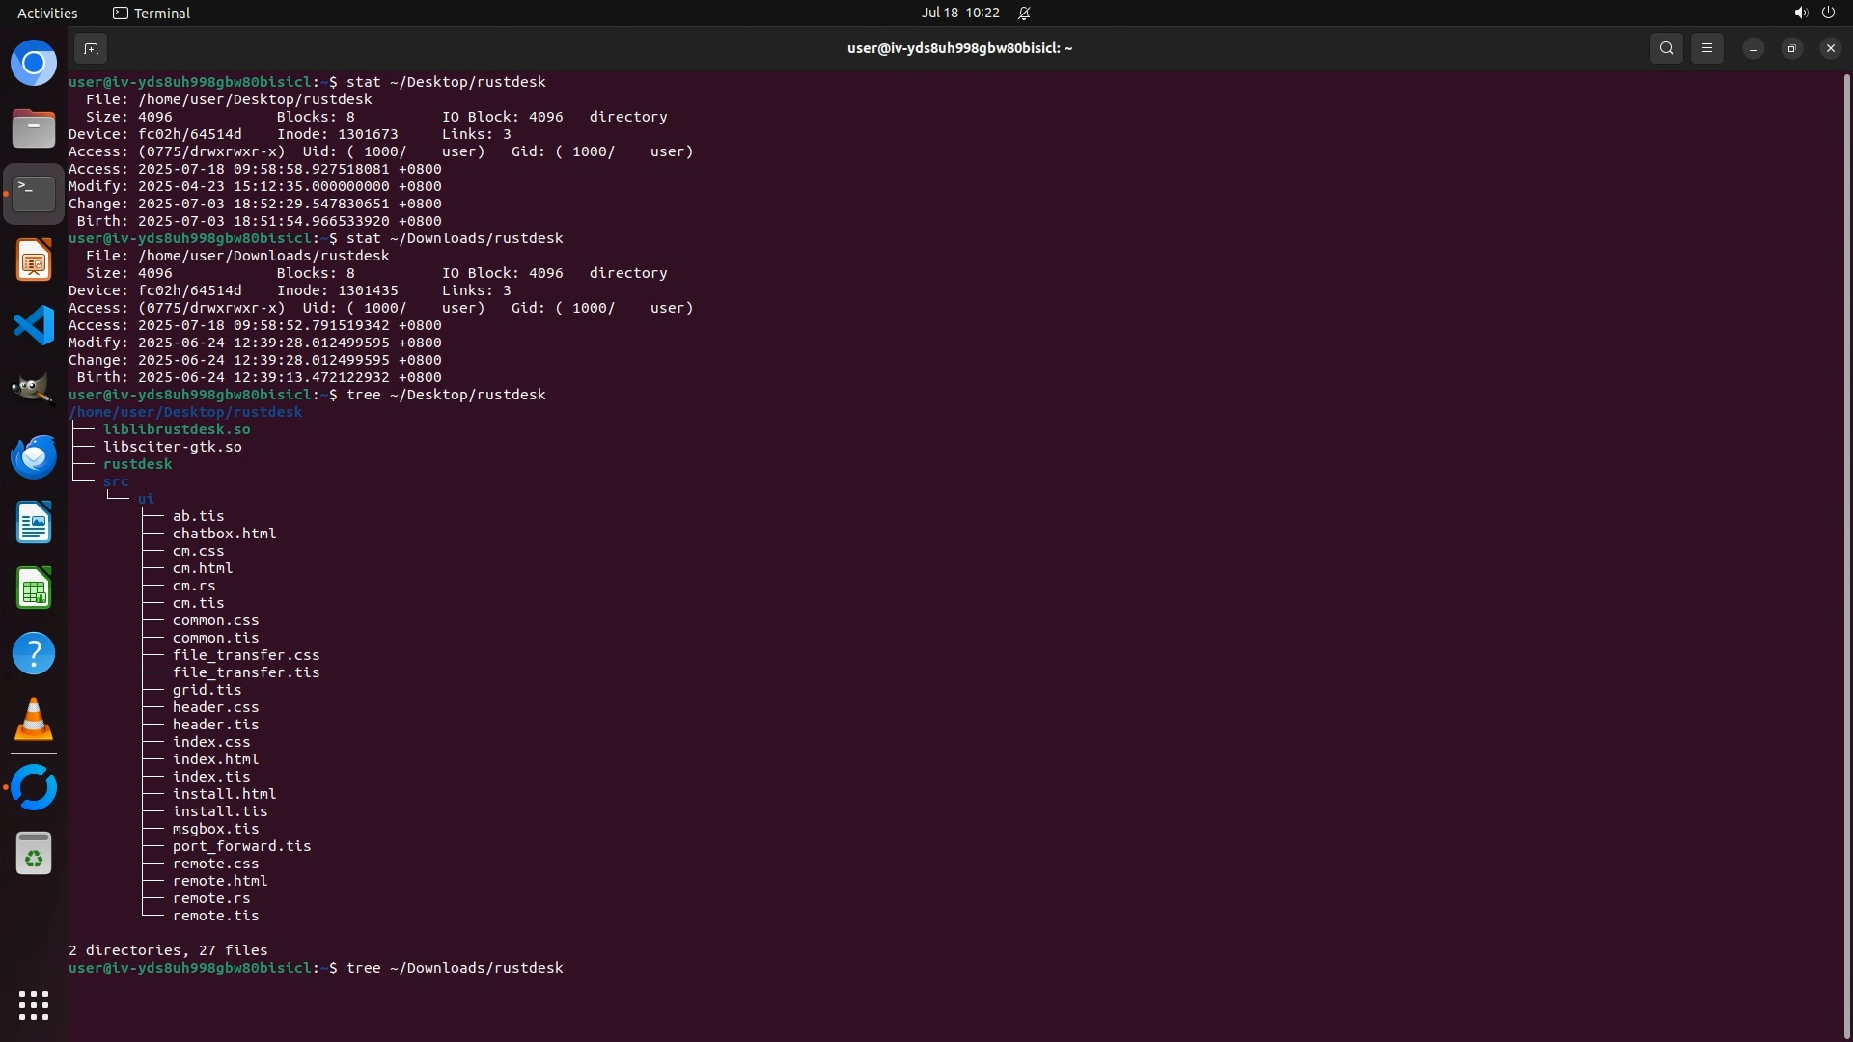
Task: Open a new terminal tab
Action: click(x=91, y=48)
